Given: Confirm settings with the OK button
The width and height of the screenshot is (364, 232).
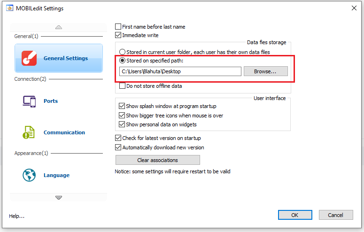Looking at the screenshot, I should [x=294, y=215].
